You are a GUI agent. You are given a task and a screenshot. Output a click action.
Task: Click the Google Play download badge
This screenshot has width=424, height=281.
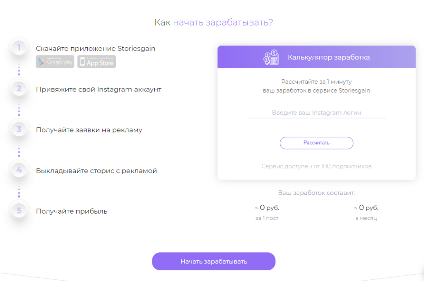pos(55,62)
